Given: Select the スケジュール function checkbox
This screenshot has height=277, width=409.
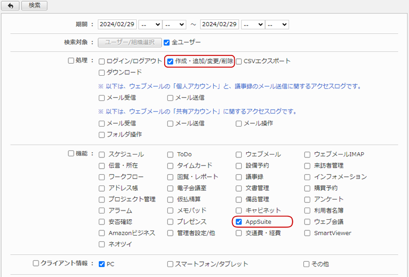Looking at the screenshot, I should pyautogui.click(x=102, y=155).
